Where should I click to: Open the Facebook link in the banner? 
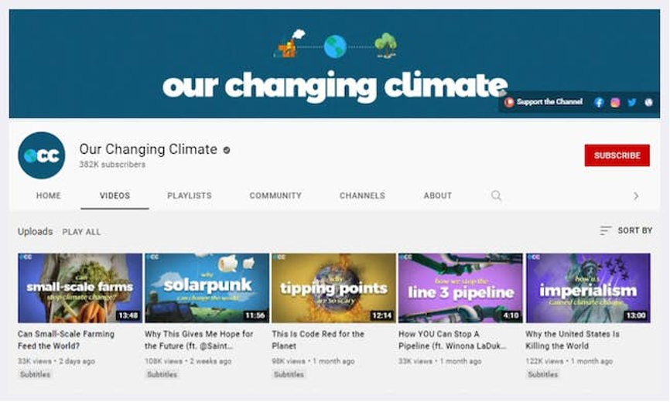click(599, 102)
